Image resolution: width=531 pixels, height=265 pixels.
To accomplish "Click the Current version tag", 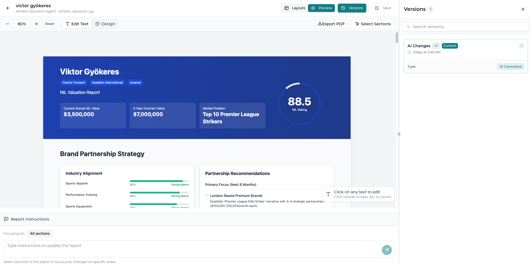I will coord(450,46).
